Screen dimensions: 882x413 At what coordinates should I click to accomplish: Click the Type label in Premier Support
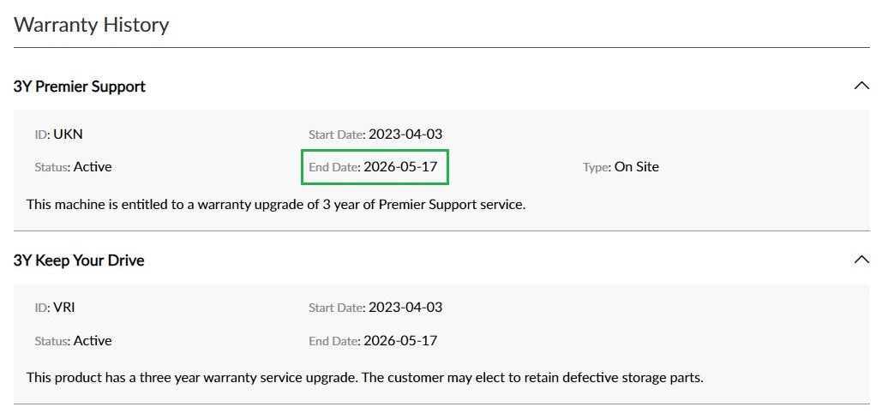point(596,168)
